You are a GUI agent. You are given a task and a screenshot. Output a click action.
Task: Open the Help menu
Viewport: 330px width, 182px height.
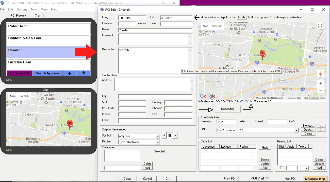pos(54,9)
